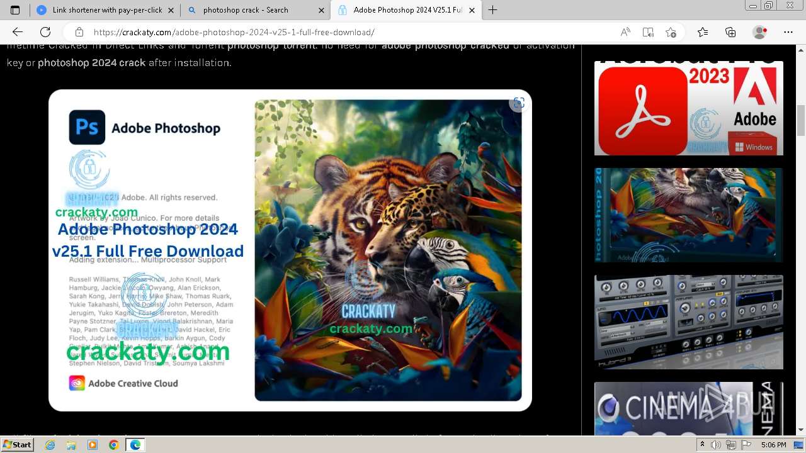The image size is (806, 453).
Task: Open Collections panel
Action: pyautogui.click(x=730, y=32)
